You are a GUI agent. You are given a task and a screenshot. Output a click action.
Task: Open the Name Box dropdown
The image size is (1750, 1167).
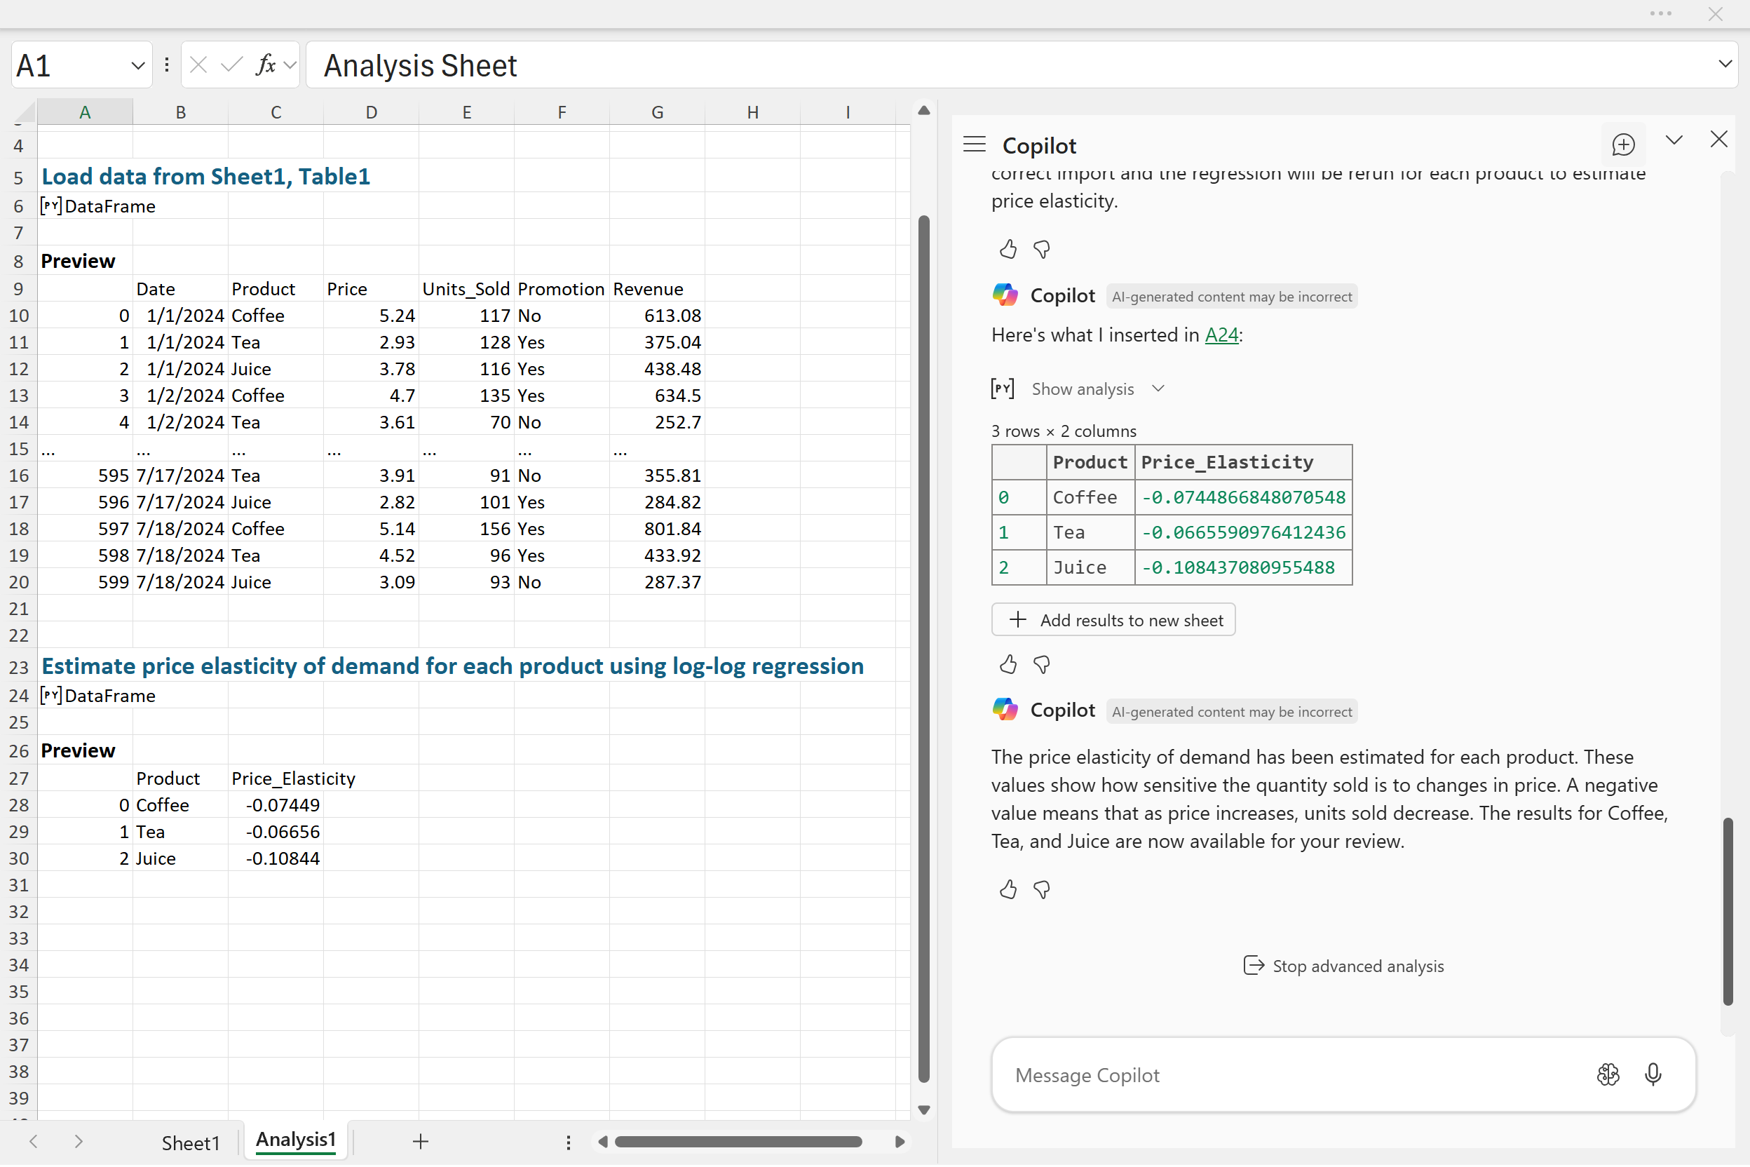point(137,65)
